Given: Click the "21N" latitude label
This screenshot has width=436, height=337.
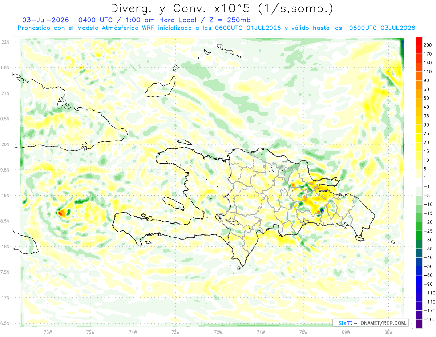Looking at the screenshot, I should [x=5, y=93].
